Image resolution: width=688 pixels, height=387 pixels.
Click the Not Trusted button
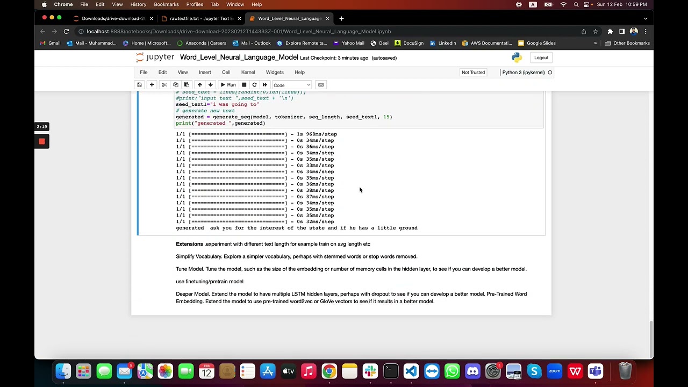[x=473, y=72]
